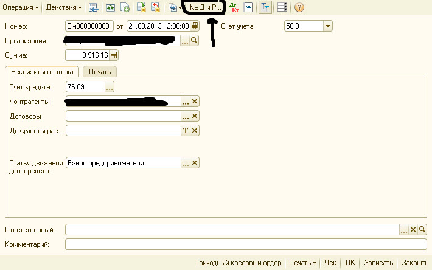Screen dimensions: 432x270
Task: Open the Дт/Кт postings icon
Action: coord(234,7)
